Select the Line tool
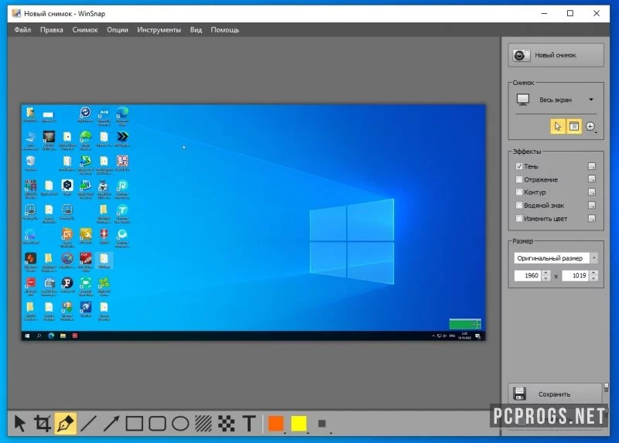This screenshot has height=443, width=619. [x=88, y=424]
